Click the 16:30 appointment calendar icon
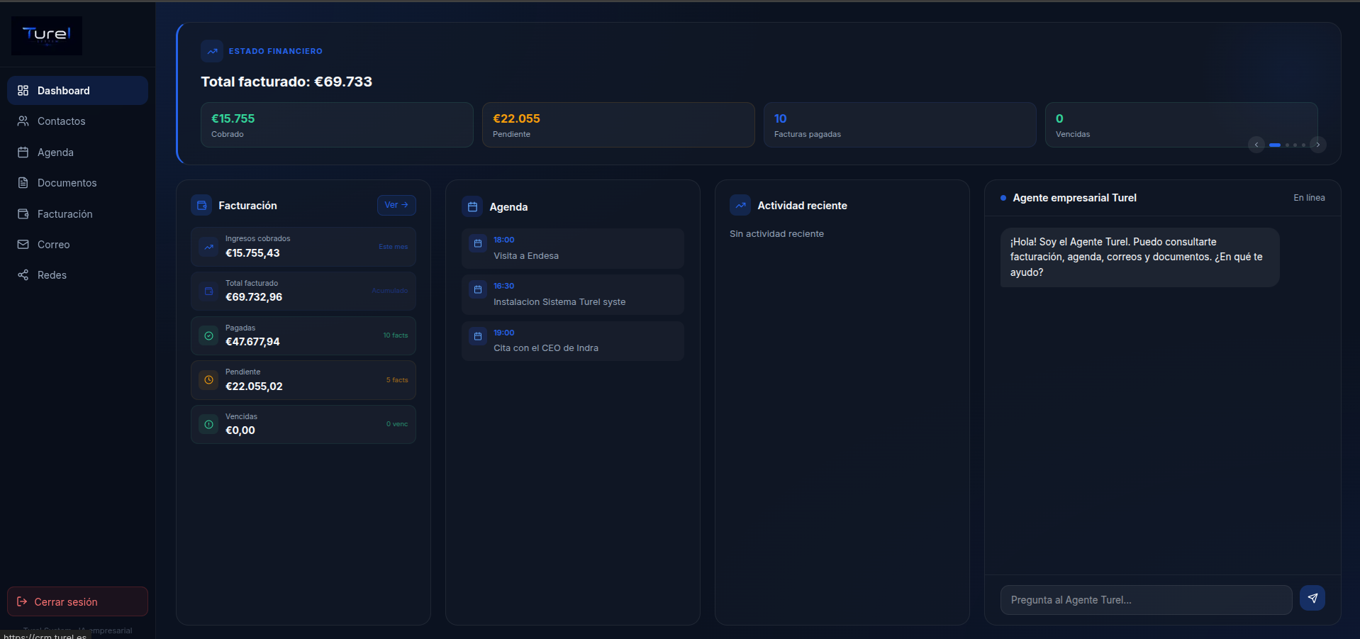 [478, 289]
